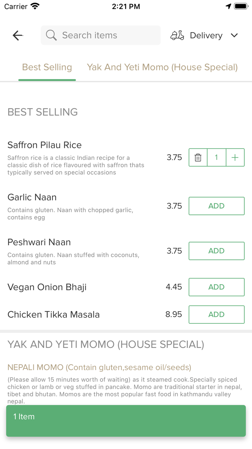Add Peshwari Naan to the order
The height and width of the screenshot is (449, 252).
coord(216,251)
